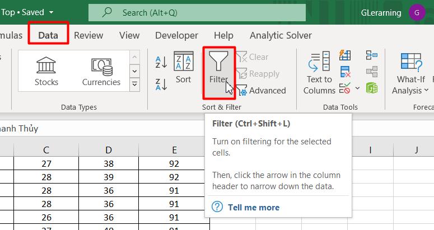434x230 pixels.
Task: Select the Currencies data type
Action: pyautogui.click(x=101, y=71)
